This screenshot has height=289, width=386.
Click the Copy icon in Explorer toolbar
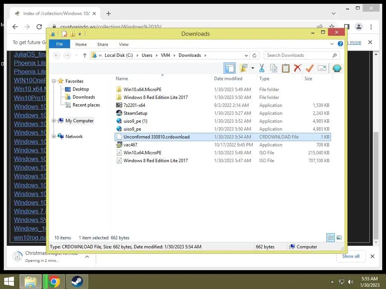274,68
